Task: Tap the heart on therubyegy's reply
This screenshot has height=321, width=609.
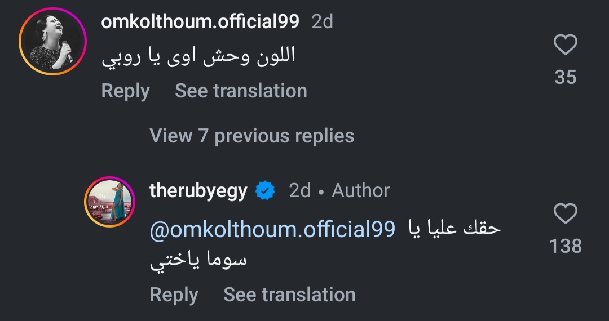Action: click(x=565, y=214)
